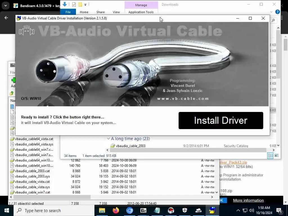
Task: Select the Application Tools tab
Action: (x=141, y=12)
